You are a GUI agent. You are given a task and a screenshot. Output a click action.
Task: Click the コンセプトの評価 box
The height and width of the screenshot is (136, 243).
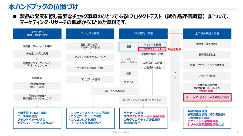(x=90, y=79)
